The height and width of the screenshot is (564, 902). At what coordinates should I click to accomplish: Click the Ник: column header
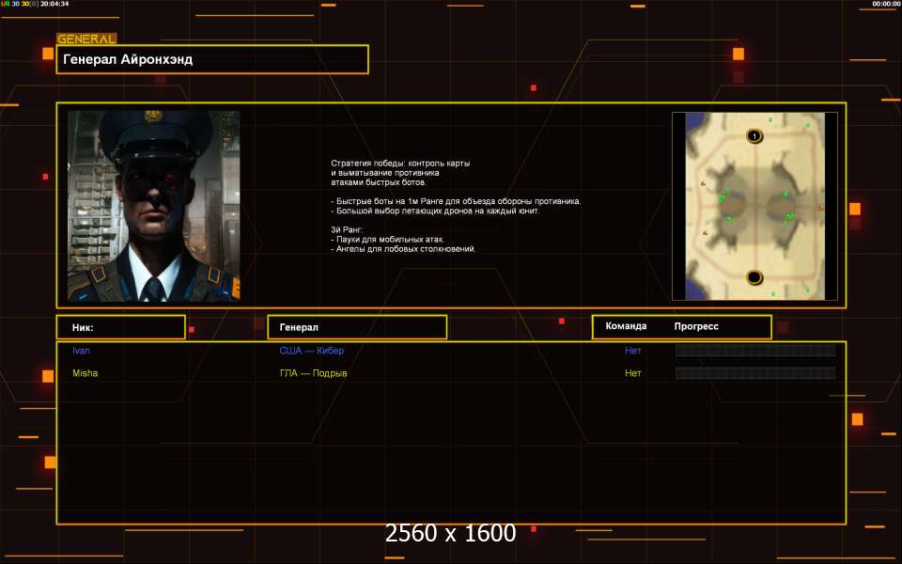tap(120, 327)
